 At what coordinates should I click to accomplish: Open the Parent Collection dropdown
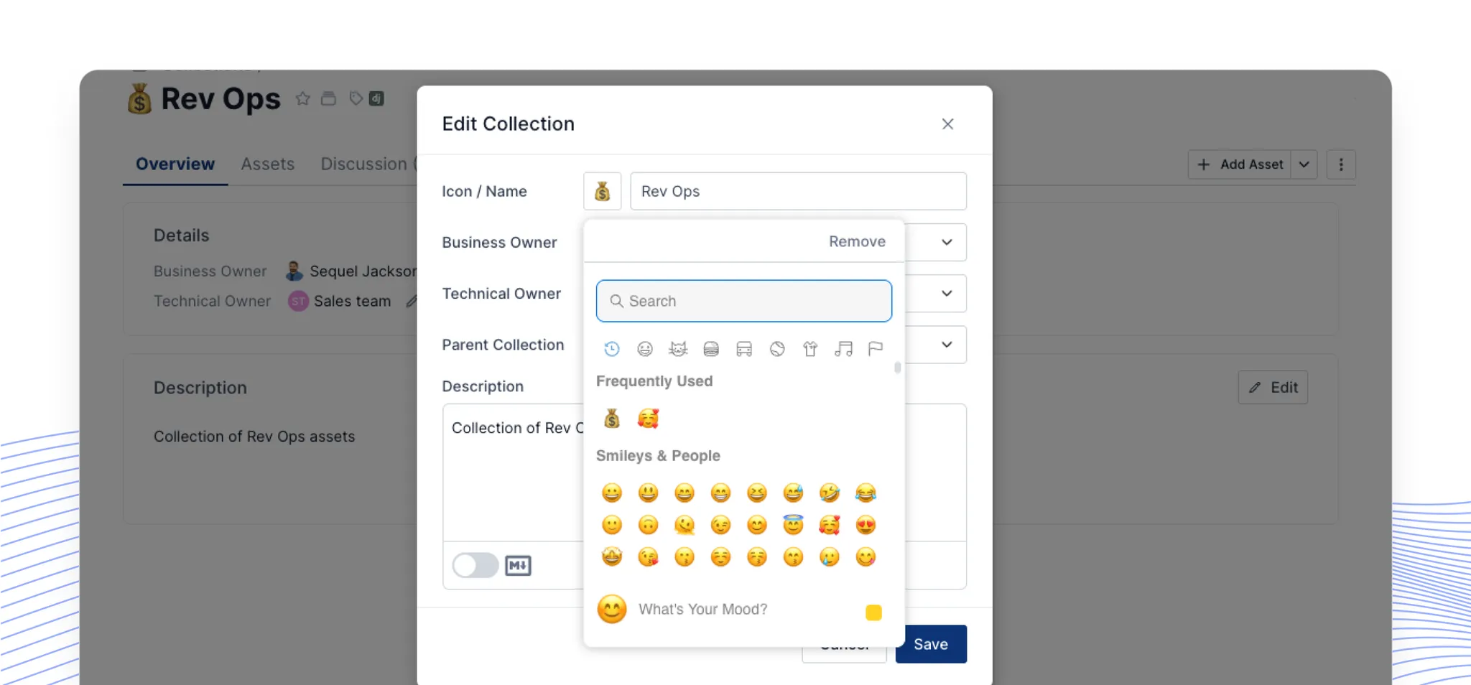947,345
